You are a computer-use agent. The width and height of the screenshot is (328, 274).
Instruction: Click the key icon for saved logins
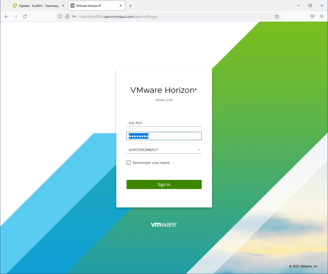74,16
